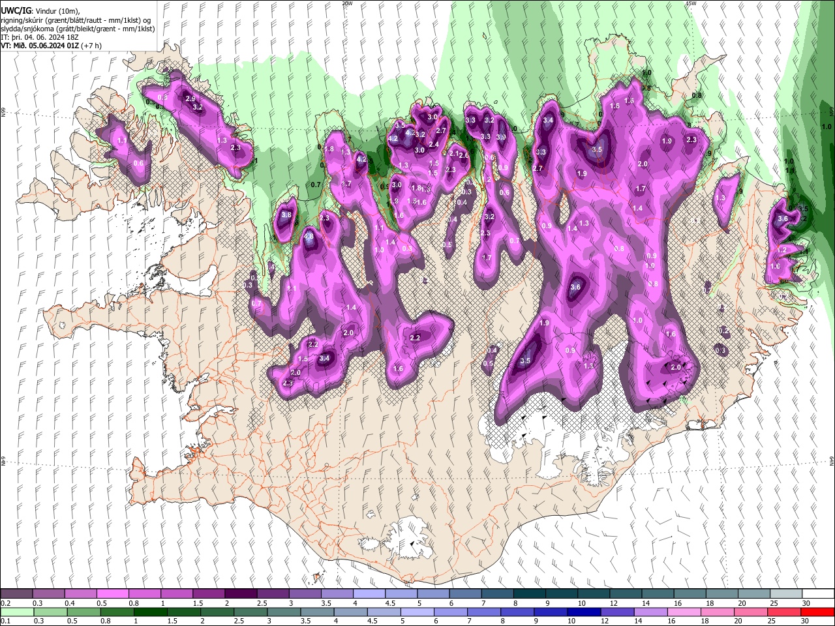Click the '20W' longitude label
Image resolution: width=835 pixels, height=626 pixels.
click(346, 3)
